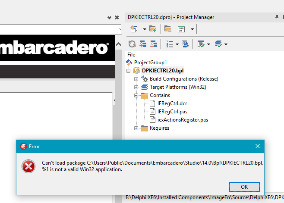This screenshot has height=203, width=284.
Task: Collapse the Contains folder node
Action: click(136, 95)
